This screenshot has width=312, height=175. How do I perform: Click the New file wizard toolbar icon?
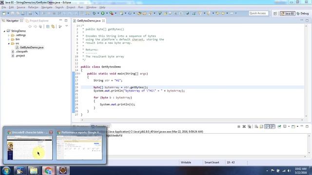[4, 13]
